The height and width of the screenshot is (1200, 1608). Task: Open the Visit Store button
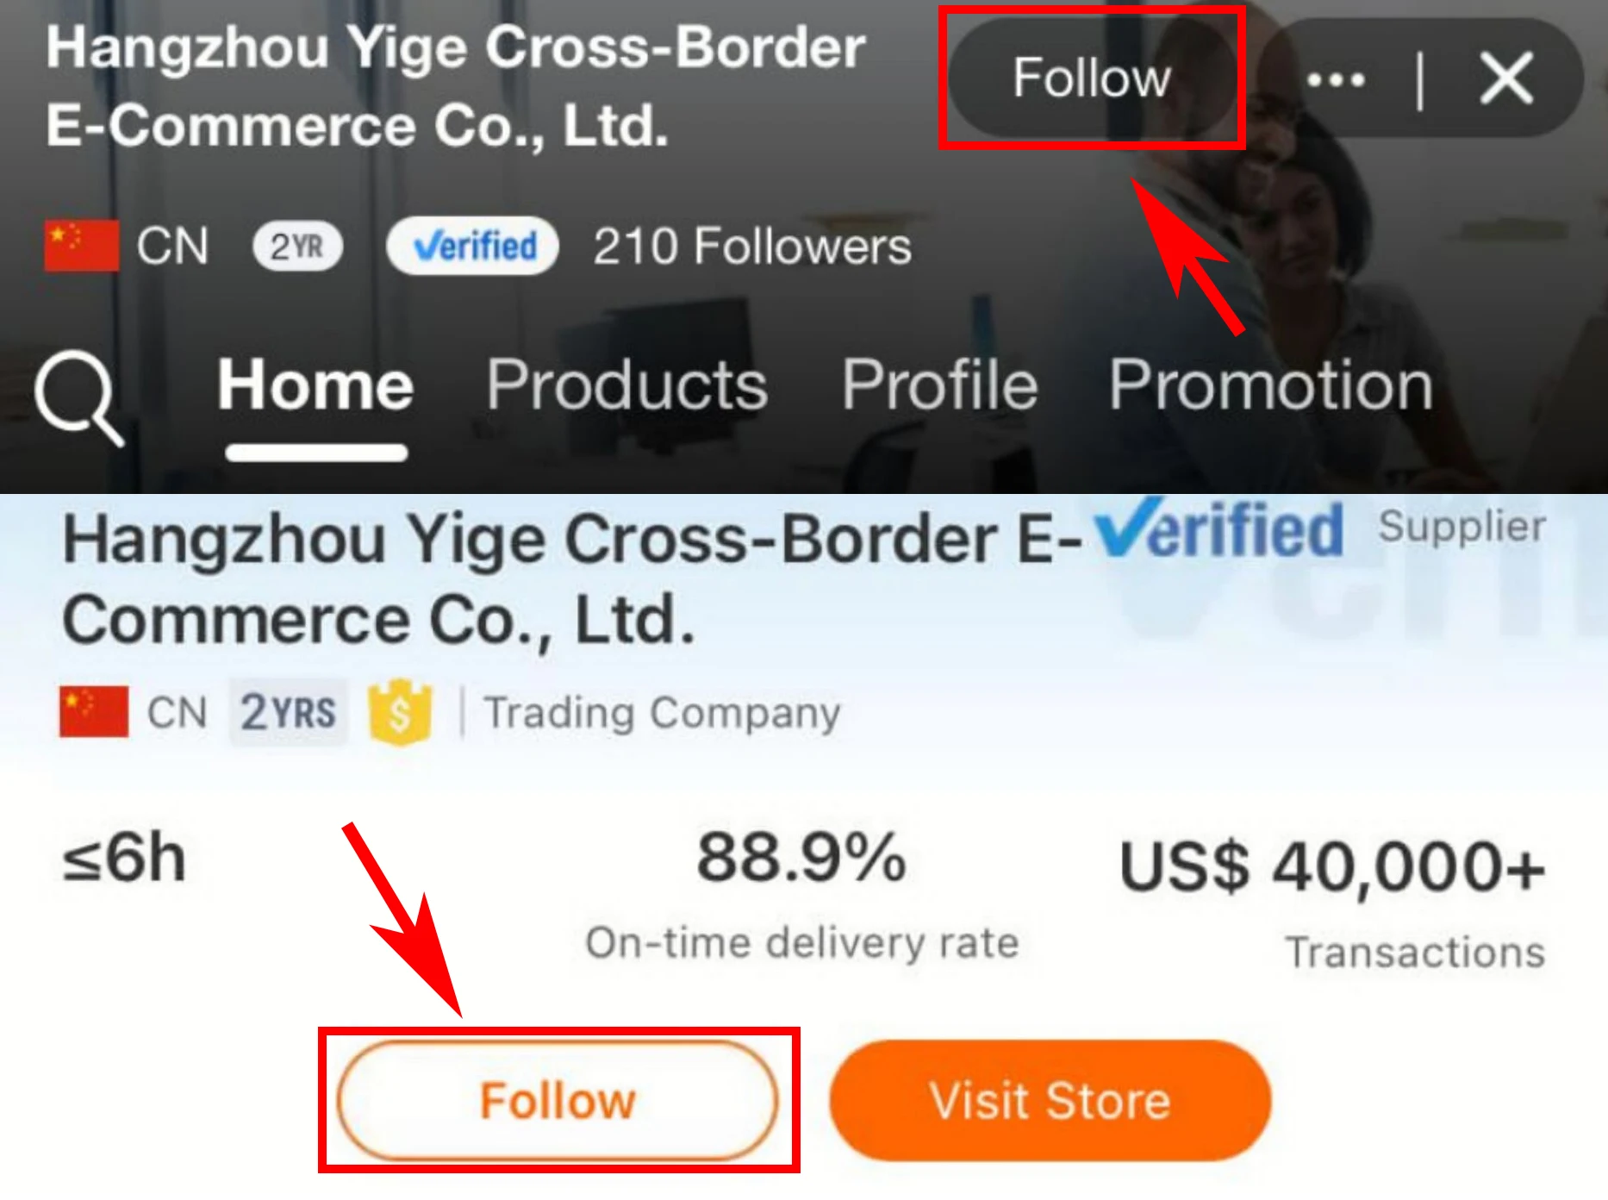point(1050,1100)
